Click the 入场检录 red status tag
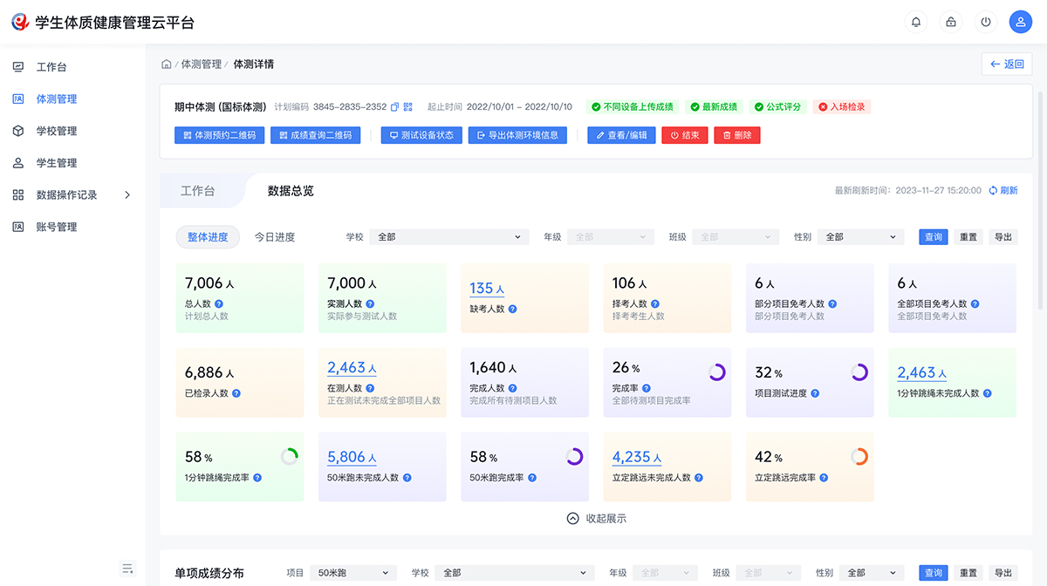Image resolution: width=1047 pixels, height=586 pixels. pos(842,107)
